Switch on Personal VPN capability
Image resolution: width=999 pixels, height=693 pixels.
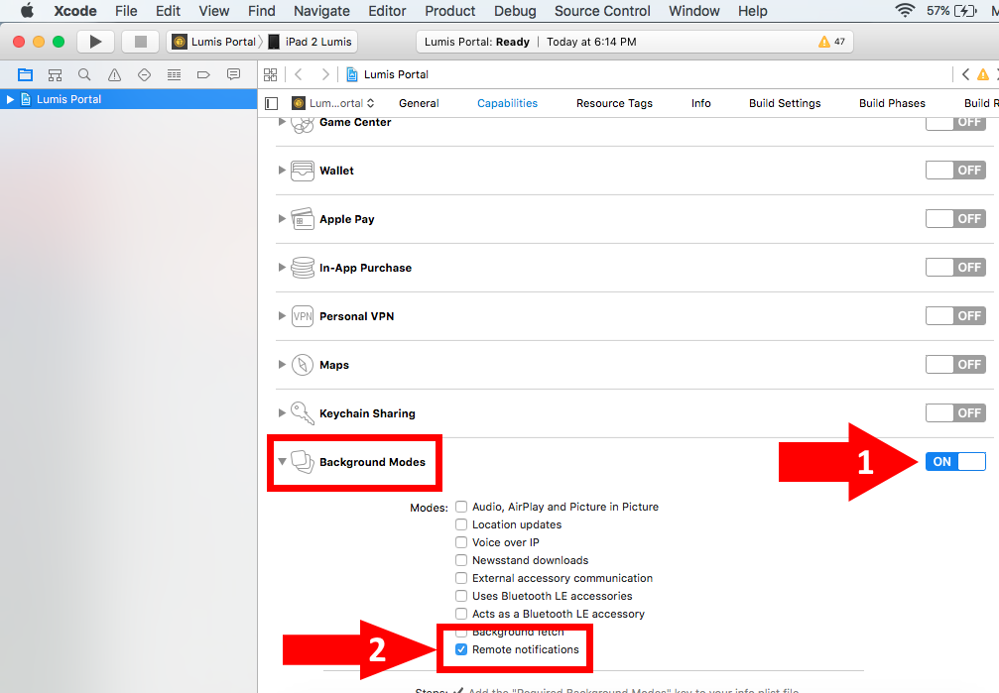tap(955, 316)
